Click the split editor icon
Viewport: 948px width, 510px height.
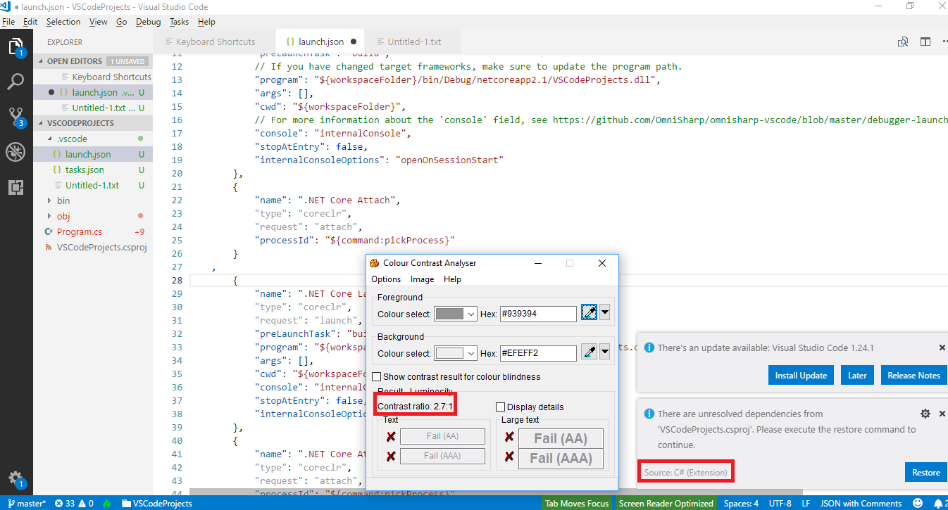(x=925, y=42)
